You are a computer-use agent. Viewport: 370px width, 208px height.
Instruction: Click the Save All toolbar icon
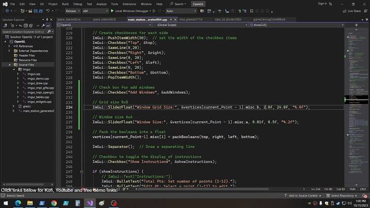tap(40, 11)
